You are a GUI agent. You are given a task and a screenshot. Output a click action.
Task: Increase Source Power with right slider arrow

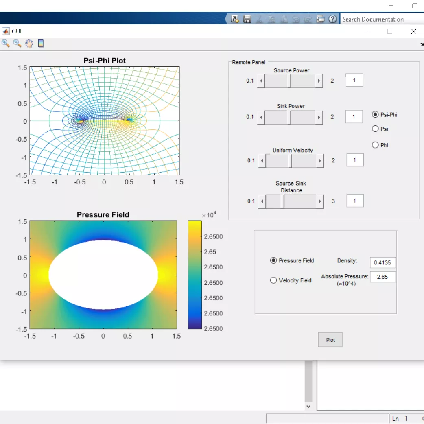[x=319, y=81]
